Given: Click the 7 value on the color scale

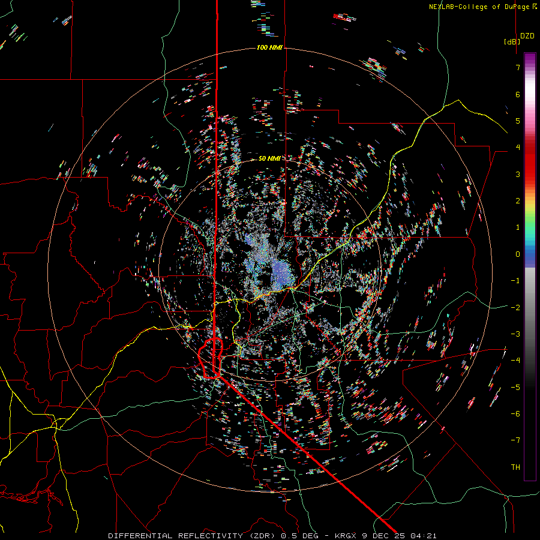Looking at the screenshot, I should coord(518,67).
